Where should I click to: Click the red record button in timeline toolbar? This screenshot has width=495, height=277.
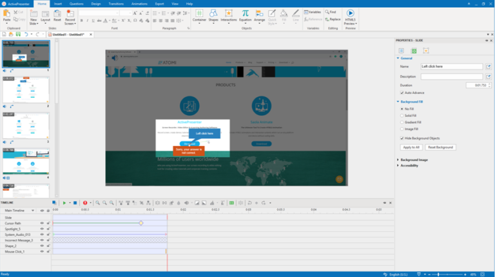tap(85, 203)
